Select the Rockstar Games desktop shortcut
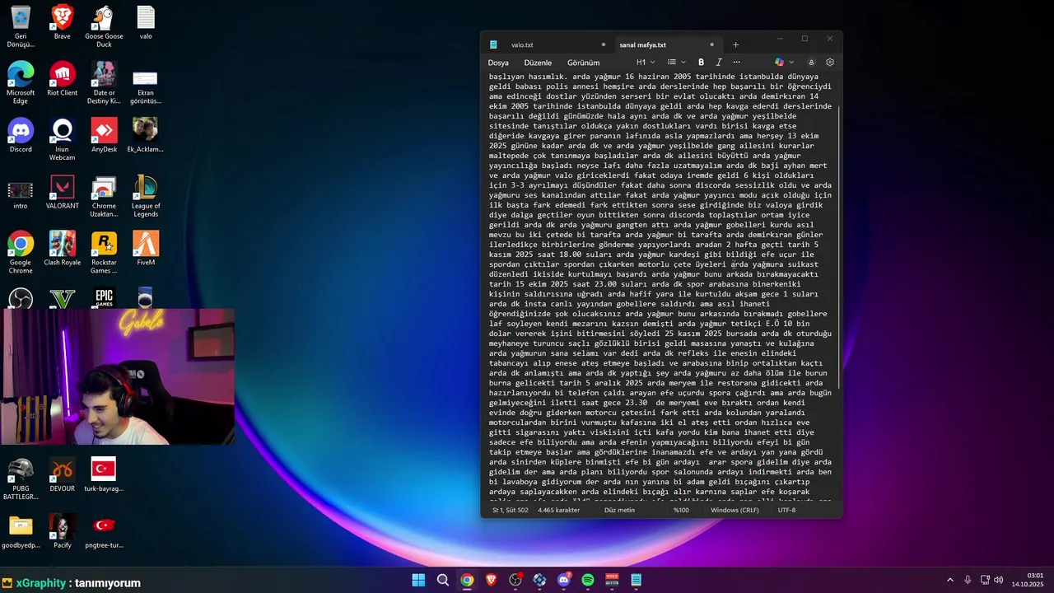Viewport: 1054px width, 593px height. click(104, 253)
